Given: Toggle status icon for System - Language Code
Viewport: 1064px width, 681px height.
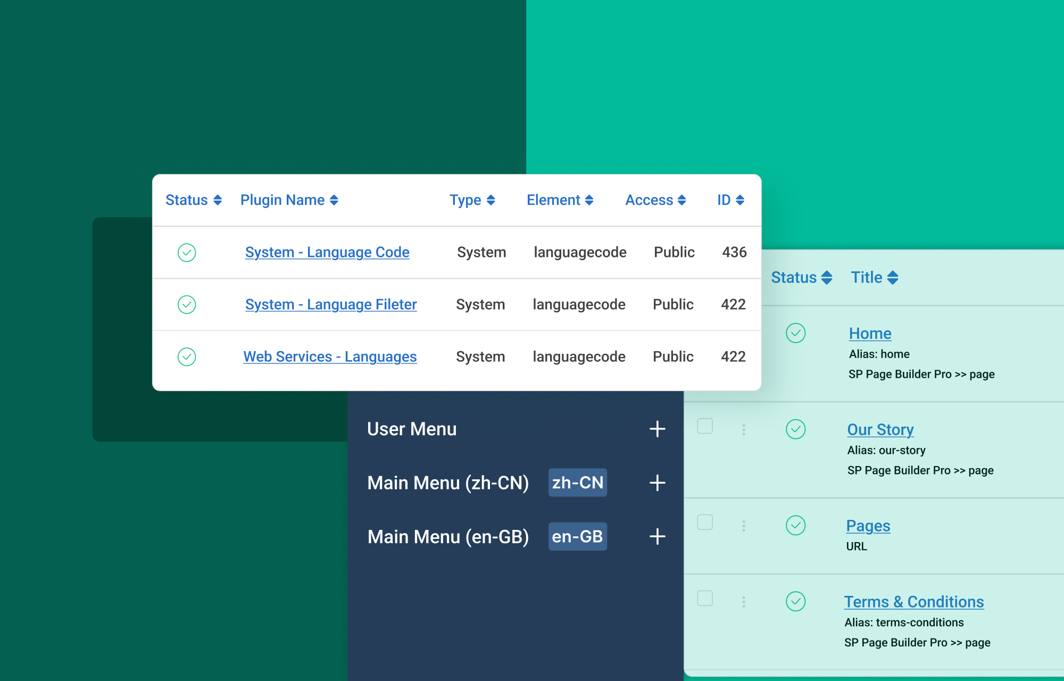Looking at the screenshot, I should (x=187, y=252).
